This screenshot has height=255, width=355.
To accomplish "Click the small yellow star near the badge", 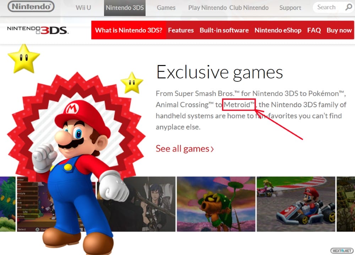I will [x=132, y=83].
